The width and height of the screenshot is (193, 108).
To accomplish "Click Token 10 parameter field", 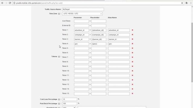I will coord(81,71).
